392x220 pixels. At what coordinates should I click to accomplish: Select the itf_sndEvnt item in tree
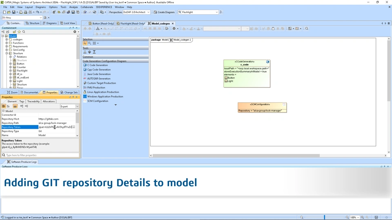coord(23,77)
